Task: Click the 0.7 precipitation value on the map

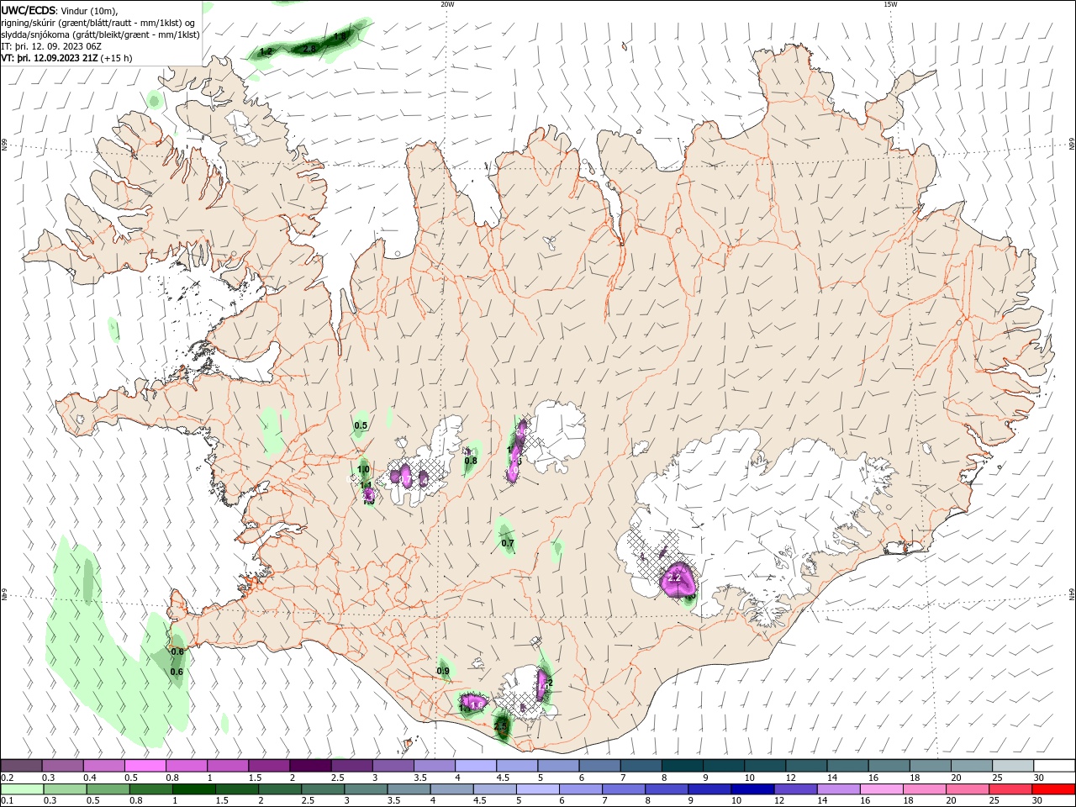Action: [508, 543]
